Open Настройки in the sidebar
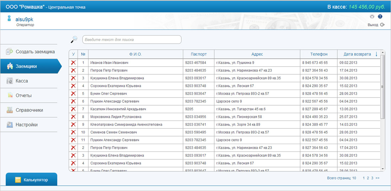 point(29,124)
